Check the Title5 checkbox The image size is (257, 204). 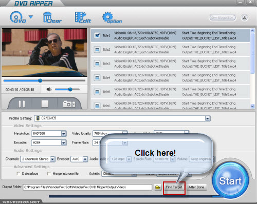(x=97, y=92)
